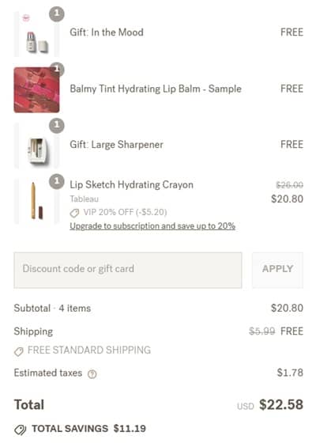
Task: Focus the Discount code or gift card field
Action: point(128,270)
